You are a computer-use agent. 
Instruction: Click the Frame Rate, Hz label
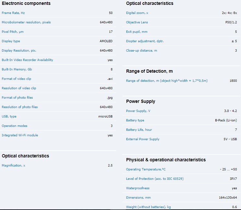coord(13,13)
